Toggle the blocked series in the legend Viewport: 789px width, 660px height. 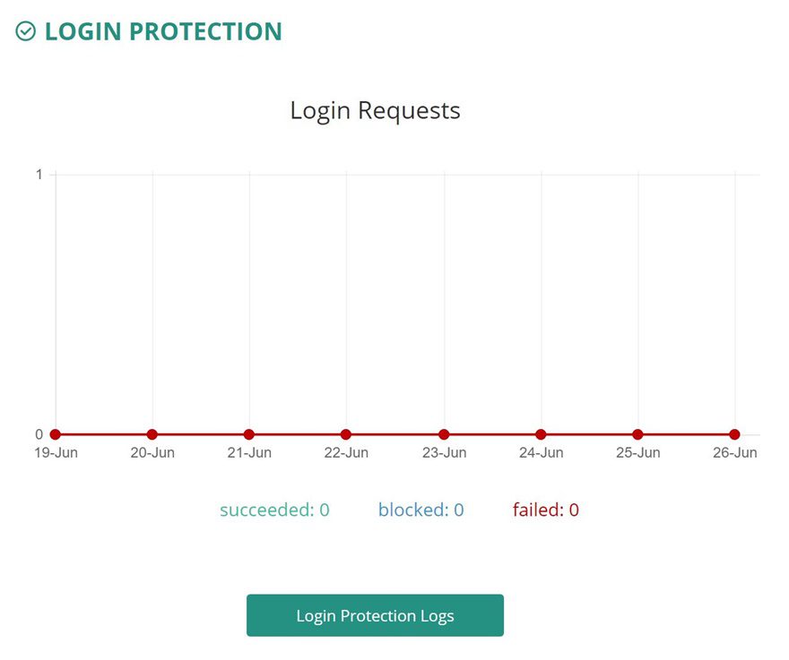pyautogui.click(x=421, y=510)
